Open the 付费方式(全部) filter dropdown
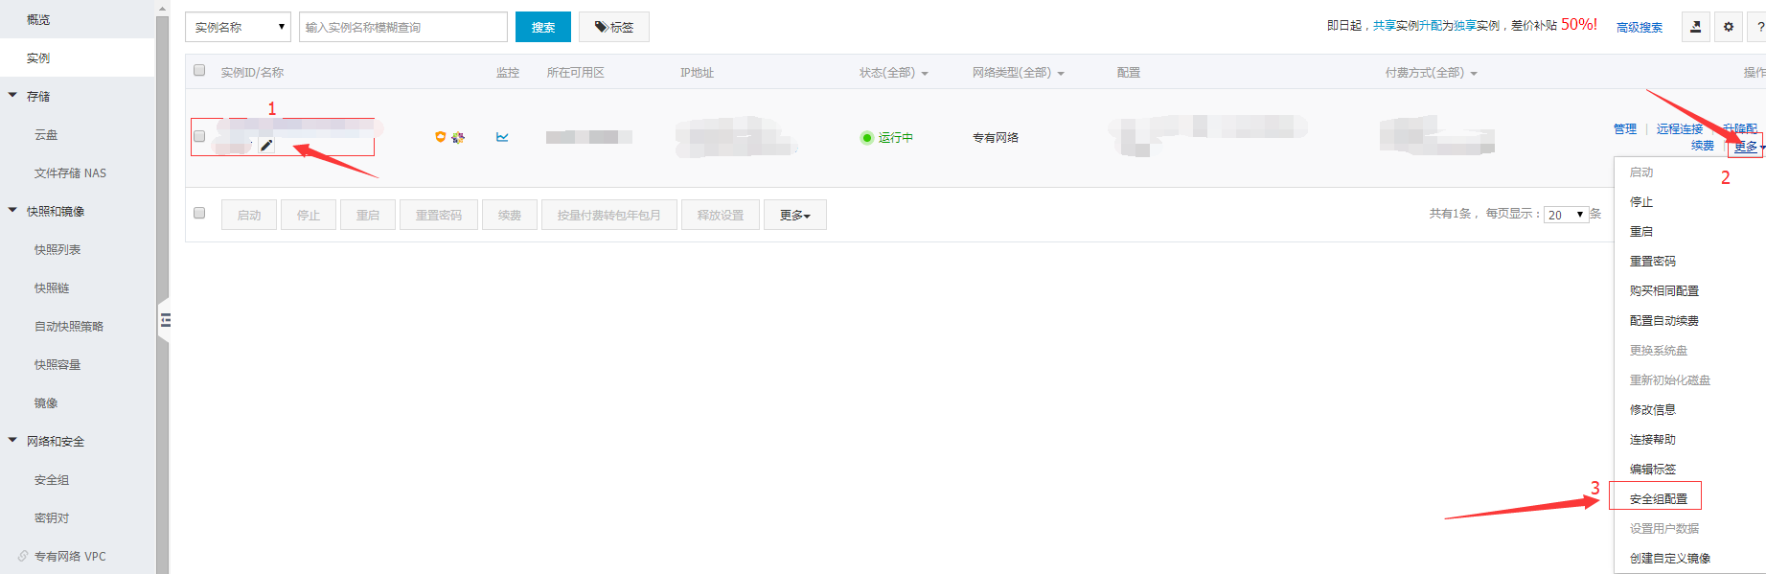1766x574 pixels. (x=1431, y=73)
